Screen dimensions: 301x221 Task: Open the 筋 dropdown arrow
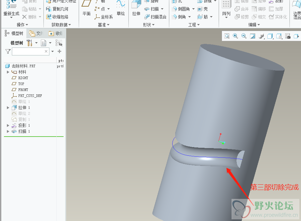(x=211, y=17)
